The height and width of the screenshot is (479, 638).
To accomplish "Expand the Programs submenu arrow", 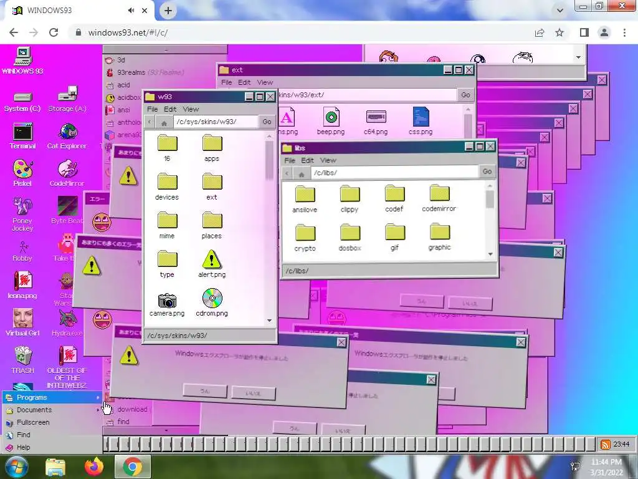I will [98, 397].
